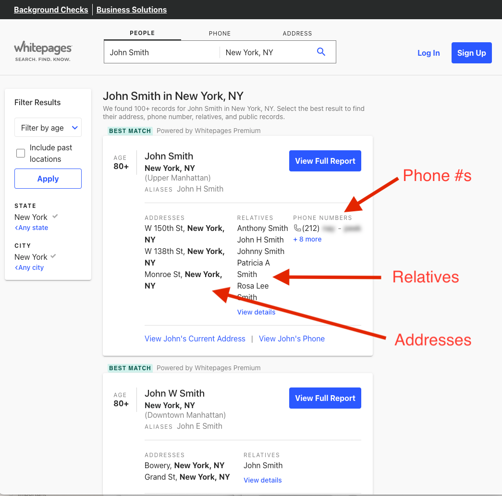Show + 8 more phone numbers

(x=307, y=239)
